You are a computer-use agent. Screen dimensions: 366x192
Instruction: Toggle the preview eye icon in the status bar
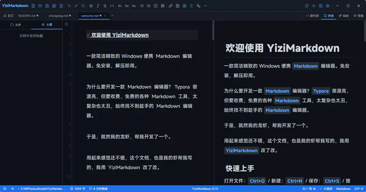pyautogui.click(x=13, y=189)
